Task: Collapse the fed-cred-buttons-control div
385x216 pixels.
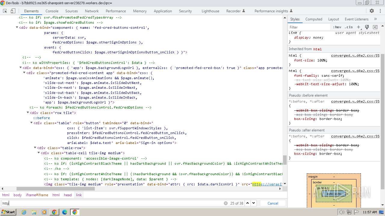Action: click(x=17, y=28)
